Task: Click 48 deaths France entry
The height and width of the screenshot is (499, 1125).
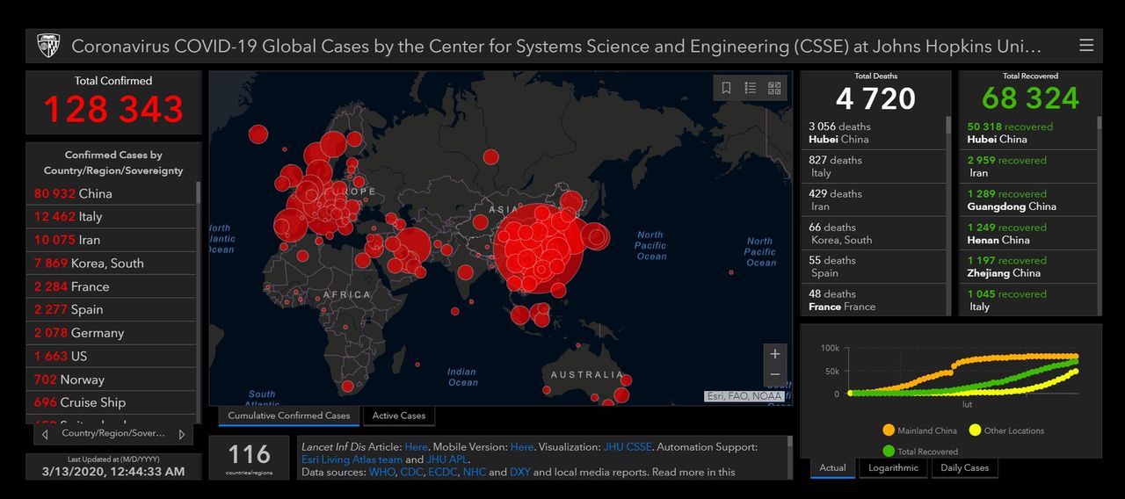Action: 874,300
